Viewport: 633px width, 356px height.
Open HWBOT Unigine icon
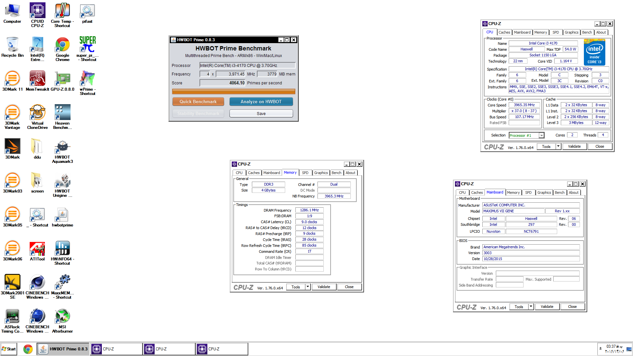click(62, 185)
